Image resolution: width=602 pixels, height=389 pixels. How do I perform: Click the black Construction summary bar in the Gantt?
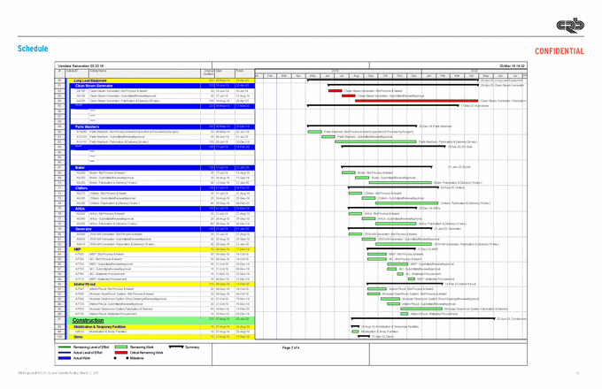click(423, 318)
